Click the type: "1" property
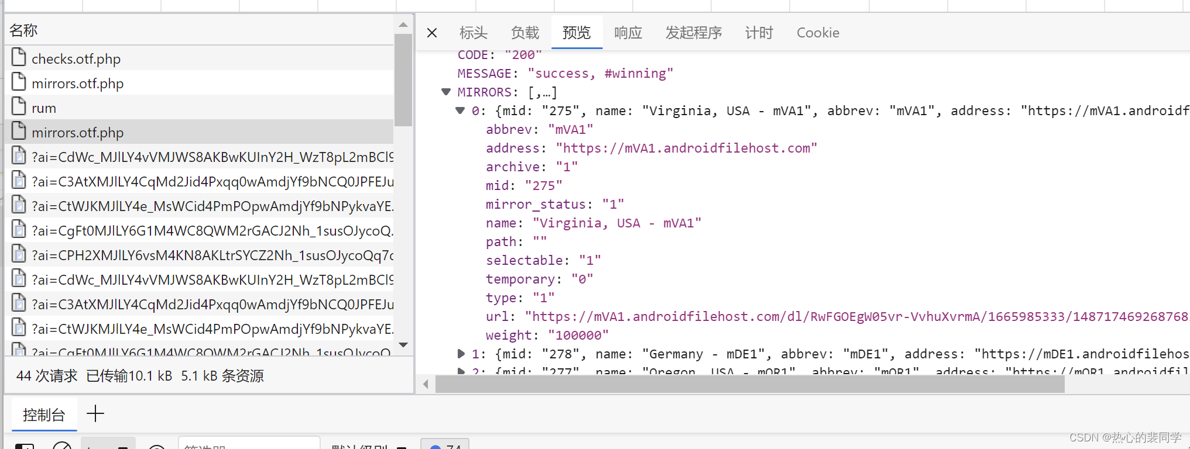Screen dimensions: 1190x449 pos(520,298)
